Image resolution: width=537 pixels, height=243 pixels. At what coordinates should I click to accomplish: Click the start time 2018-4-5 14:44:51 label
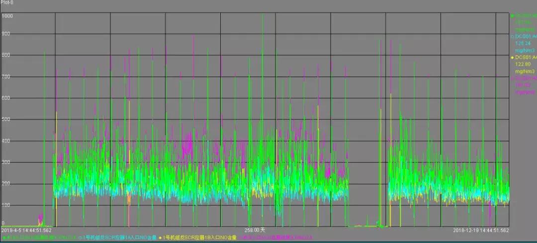point(26,231)
